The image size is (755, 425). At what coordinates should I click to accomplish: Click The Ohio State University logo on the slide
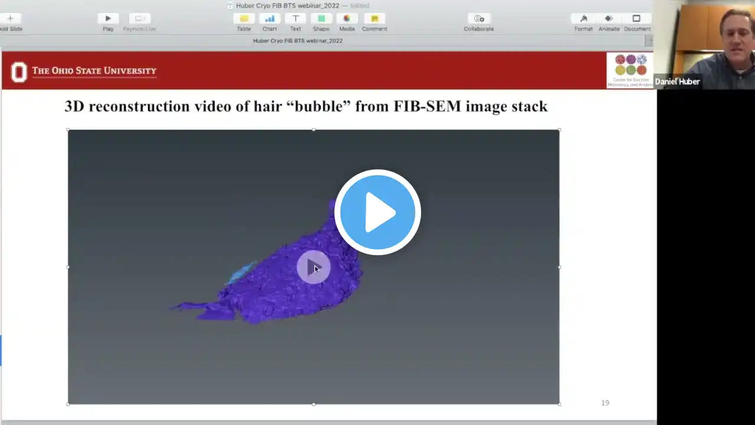click(84, 71)
